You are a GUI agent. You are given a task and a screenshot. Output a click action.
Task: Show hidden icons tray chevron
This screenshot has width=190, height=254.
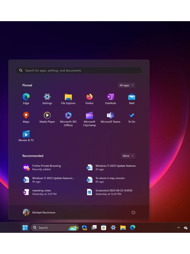click(x=179, y=228)
